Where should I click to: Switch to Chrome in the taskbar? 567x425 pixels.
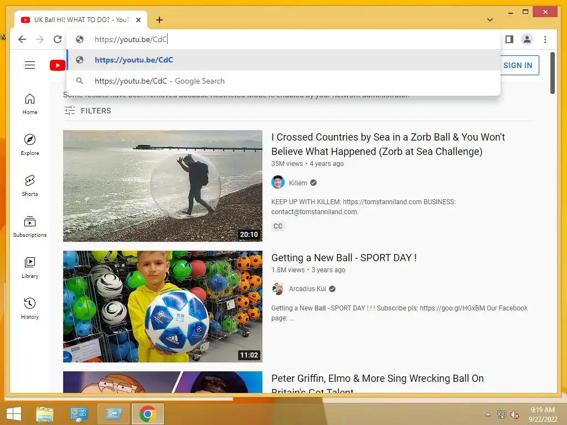147,414
